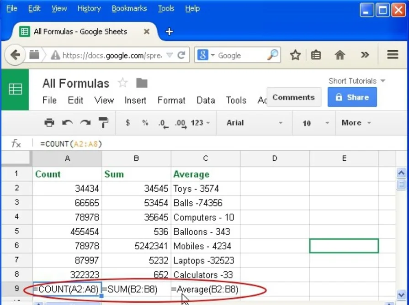
Task: Bookmark this page with the star icon
Action: tap(295, 54)
